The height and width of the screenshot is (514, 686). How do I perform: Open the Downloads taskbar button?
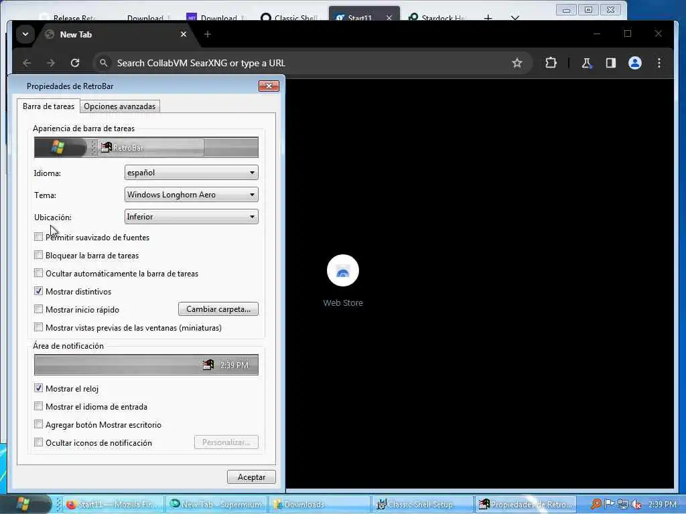[x=320, y=505]
